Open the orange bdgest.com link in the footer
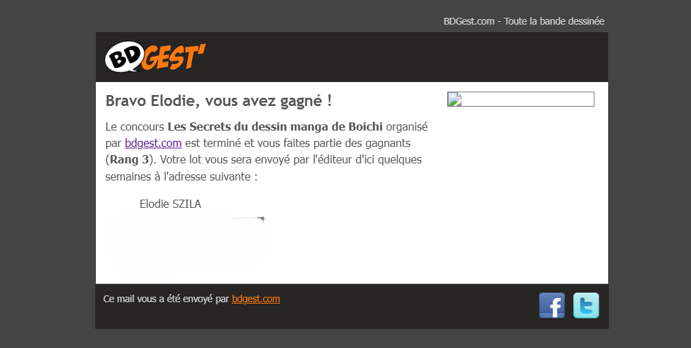Viewport: 691px width, 348px height. 255,299
